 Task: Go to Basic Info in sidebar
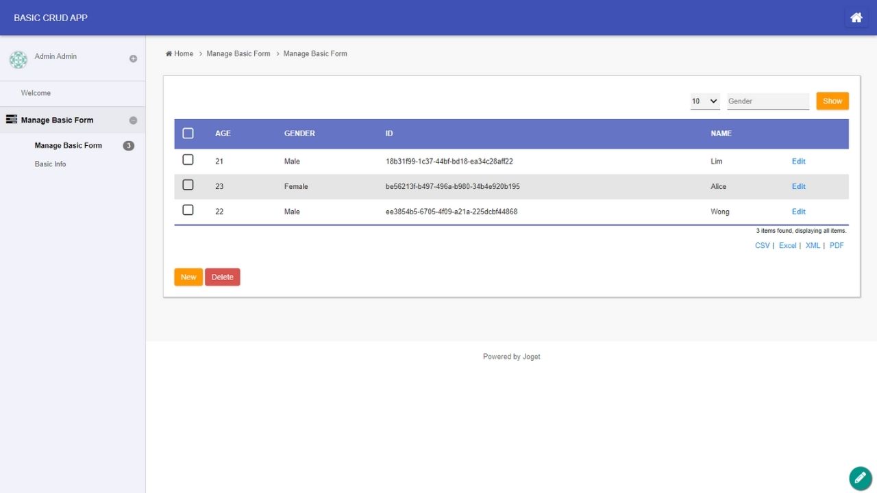[x=50, y=164]
